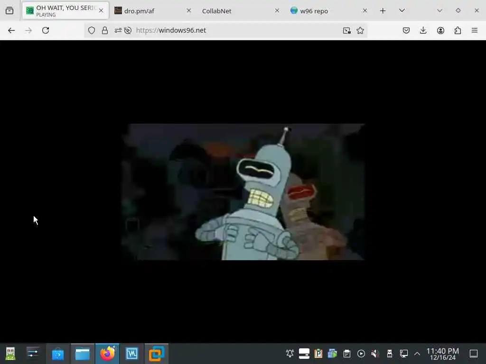
Task: View site security padlock information
Action: 105,30
